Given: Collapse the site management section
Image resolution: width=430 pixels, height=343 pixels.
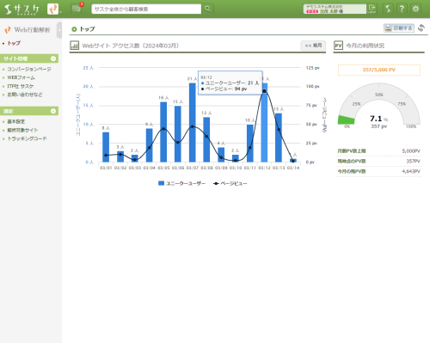Looking at the screenshot, I should coord(53,58).
